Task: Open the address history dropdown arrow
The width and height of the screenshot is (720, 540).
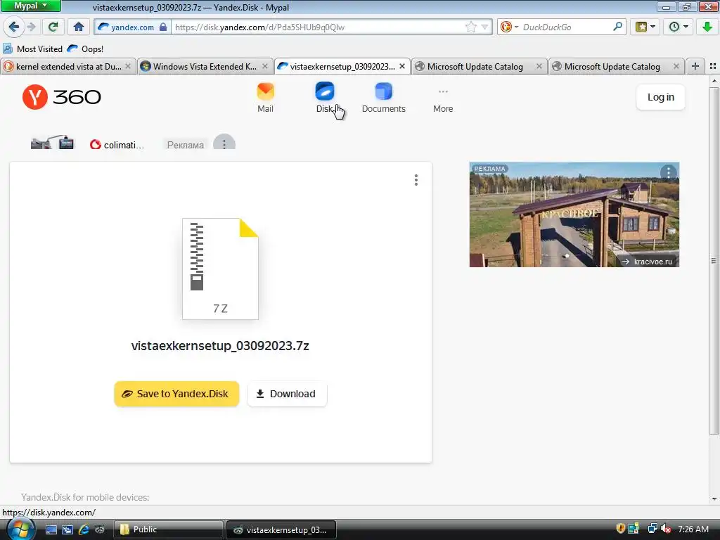Action: coord(484,27)
